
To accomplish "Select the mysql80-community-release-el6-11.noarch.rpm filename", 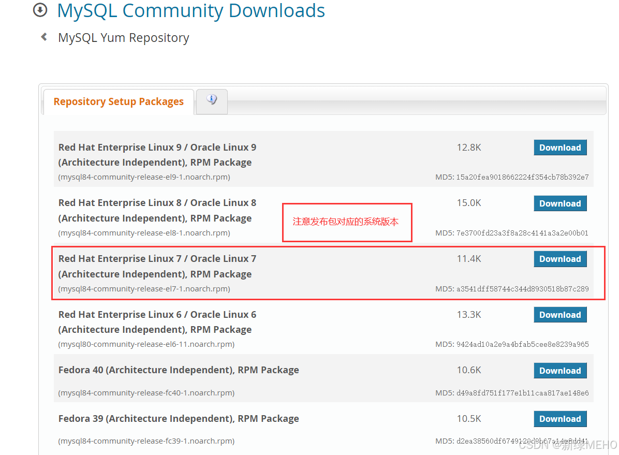I will [x=146, y=344].
